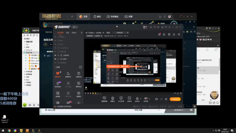The height and width of the screenshot is (133, 236).
Task: Click 修改 button next to stream title
Action: [x=108, y=33]
